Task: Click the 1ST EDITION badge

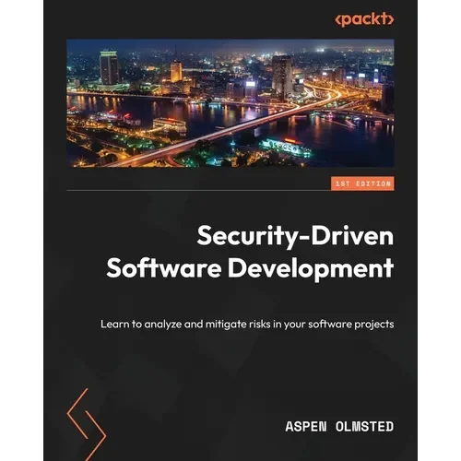Action: tap(362, 183)
